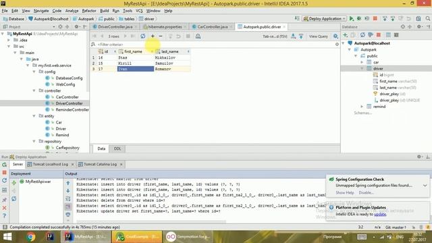The height and width of the screenshot is (243, 432).
Task: Expand the Spring Configuration Check notification
Action: tap(425, 186)
